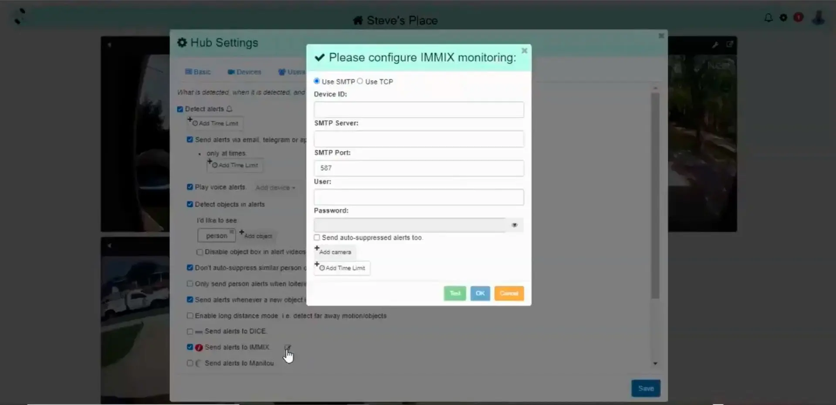836x405 pixels.
Task: Switch to the Devices tab
Action: (x=244, y=72)
